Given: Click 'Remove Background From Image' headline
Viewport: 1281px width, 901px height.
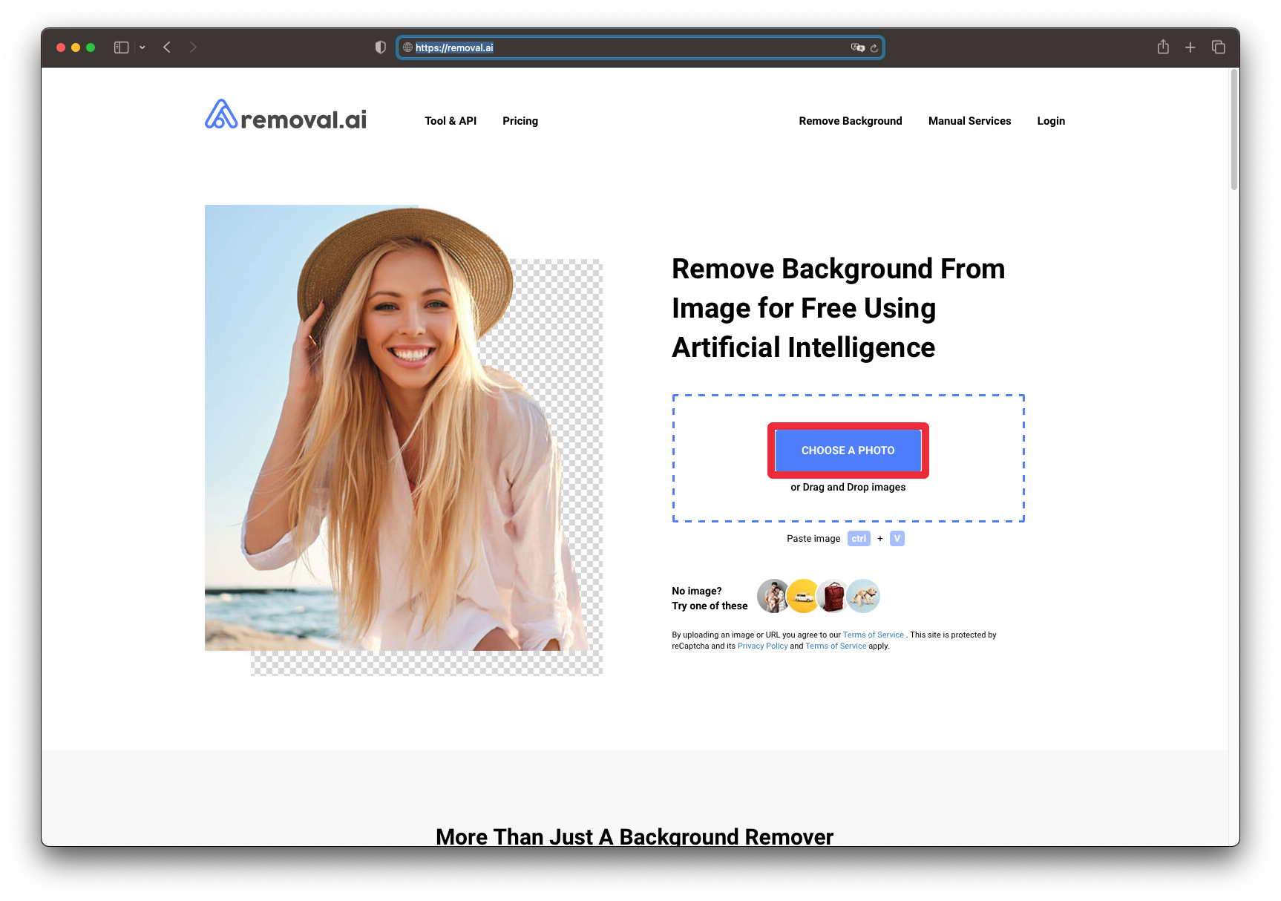Looking at the screenshot, I should (839, 308).
